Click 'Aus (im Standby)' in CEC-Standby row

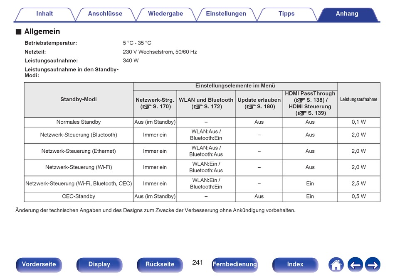[x=155, y=196]
